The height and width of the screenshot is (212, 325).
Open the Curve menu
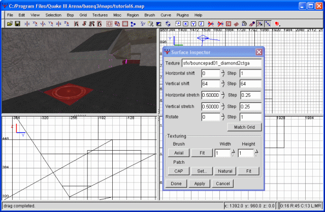click(166, 15)
